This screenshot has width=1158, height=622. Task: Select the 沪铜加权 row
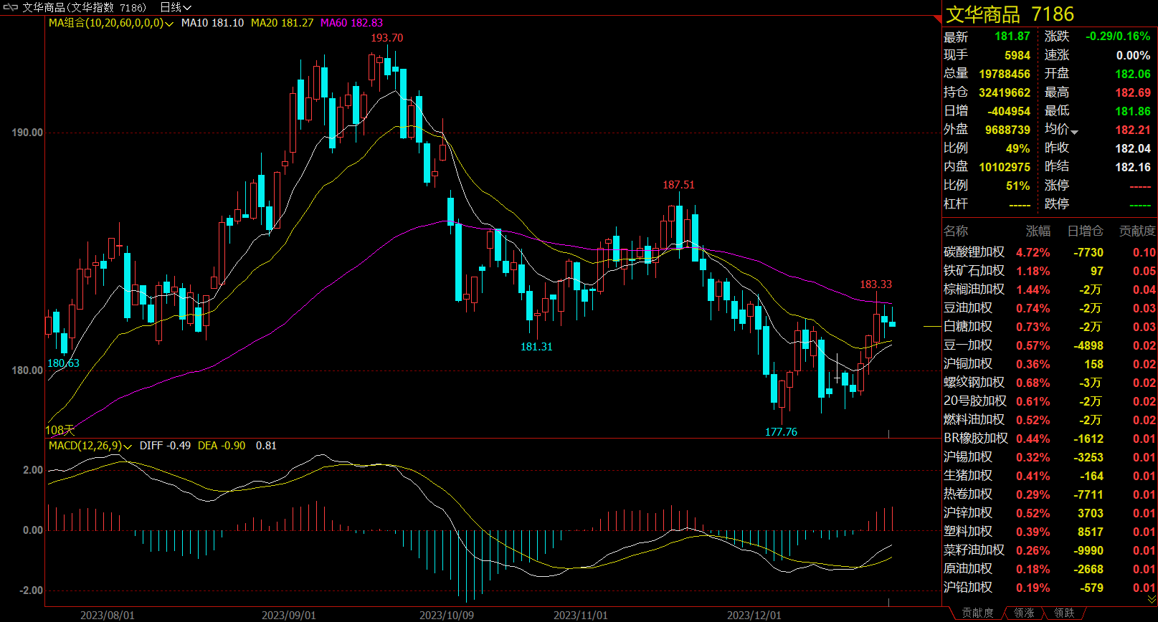[1049, 364]
